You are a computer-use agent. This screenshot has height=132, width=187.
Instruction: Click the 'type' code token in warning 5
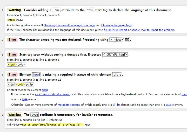coord(35,115)
